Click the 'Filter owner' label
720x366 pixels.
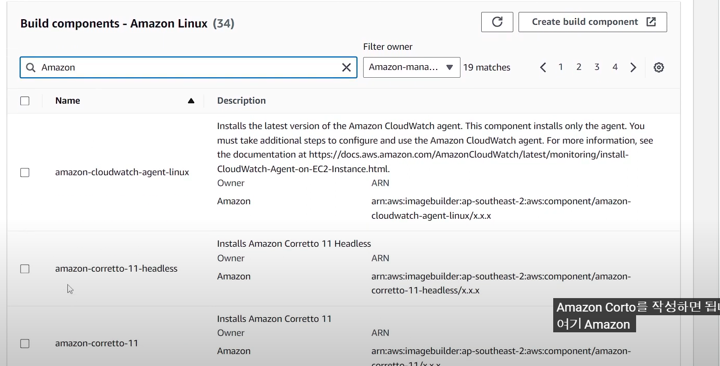point(388,47)
